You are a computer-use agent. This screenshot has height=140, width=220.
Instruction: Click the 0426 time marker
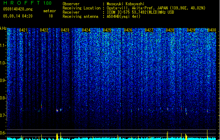128,30
